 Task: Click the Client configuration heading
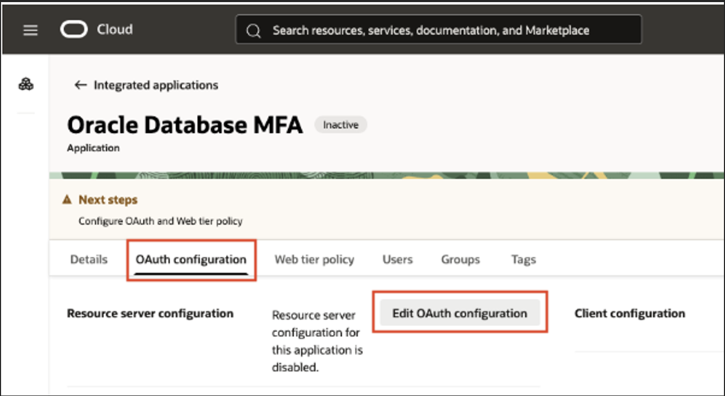630,313
